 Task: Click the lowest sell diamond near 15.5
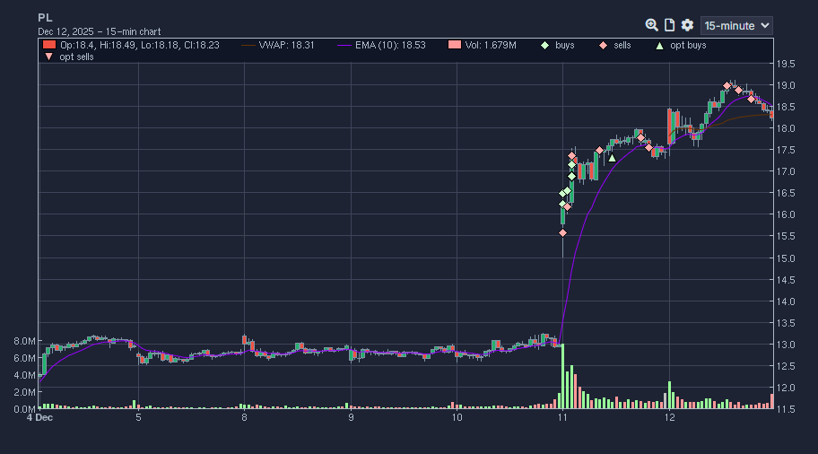[x=562, y=232]
